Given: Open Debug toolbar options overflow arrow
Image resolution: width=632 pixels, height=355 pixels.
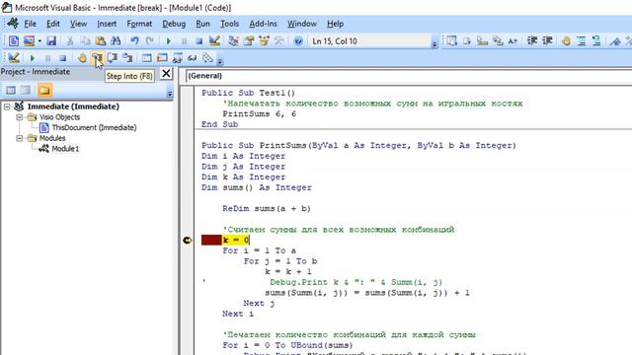Looking at the screenshot, I should coord(220,61).
